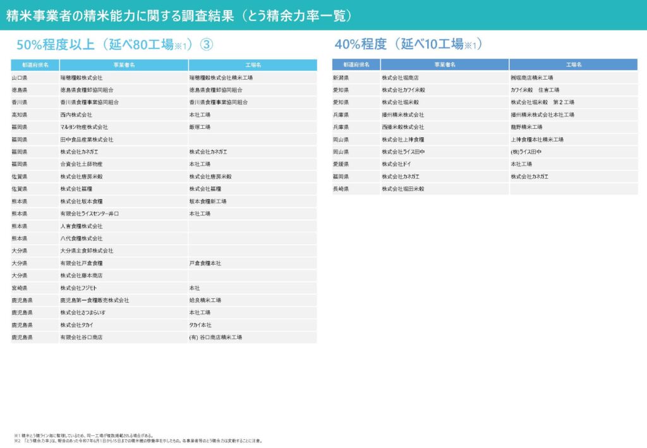
Task: Select the company 有限会社ライスセンター井口
Action: (x=90, y=214)
